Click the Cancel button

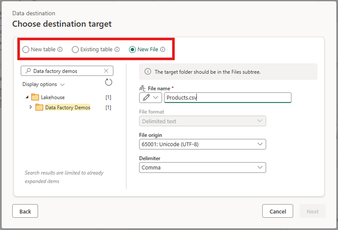pos(278,211)
